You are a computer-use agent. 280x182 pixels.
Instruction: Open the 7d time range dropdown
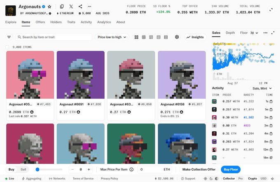254,33
